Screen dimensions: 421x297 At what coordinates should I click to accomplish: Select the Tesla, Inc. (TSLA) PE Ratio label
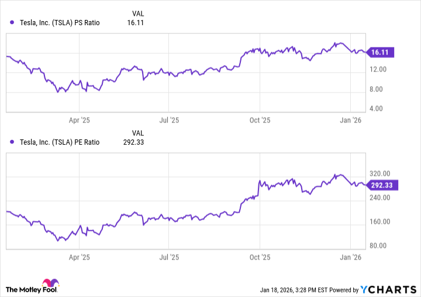point(59,142)
